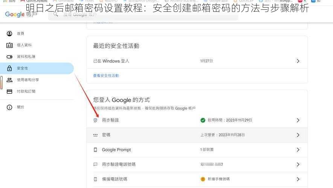Screen dimensions: 333x188
Task: Open the 備援電話號碼 setting label
Action: (x=115, y=179)
